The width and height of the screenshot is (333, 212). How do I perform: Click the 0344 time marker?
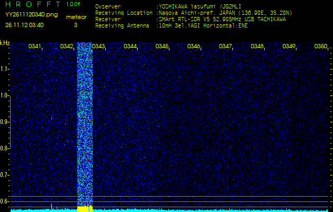(x=130, y=46)
